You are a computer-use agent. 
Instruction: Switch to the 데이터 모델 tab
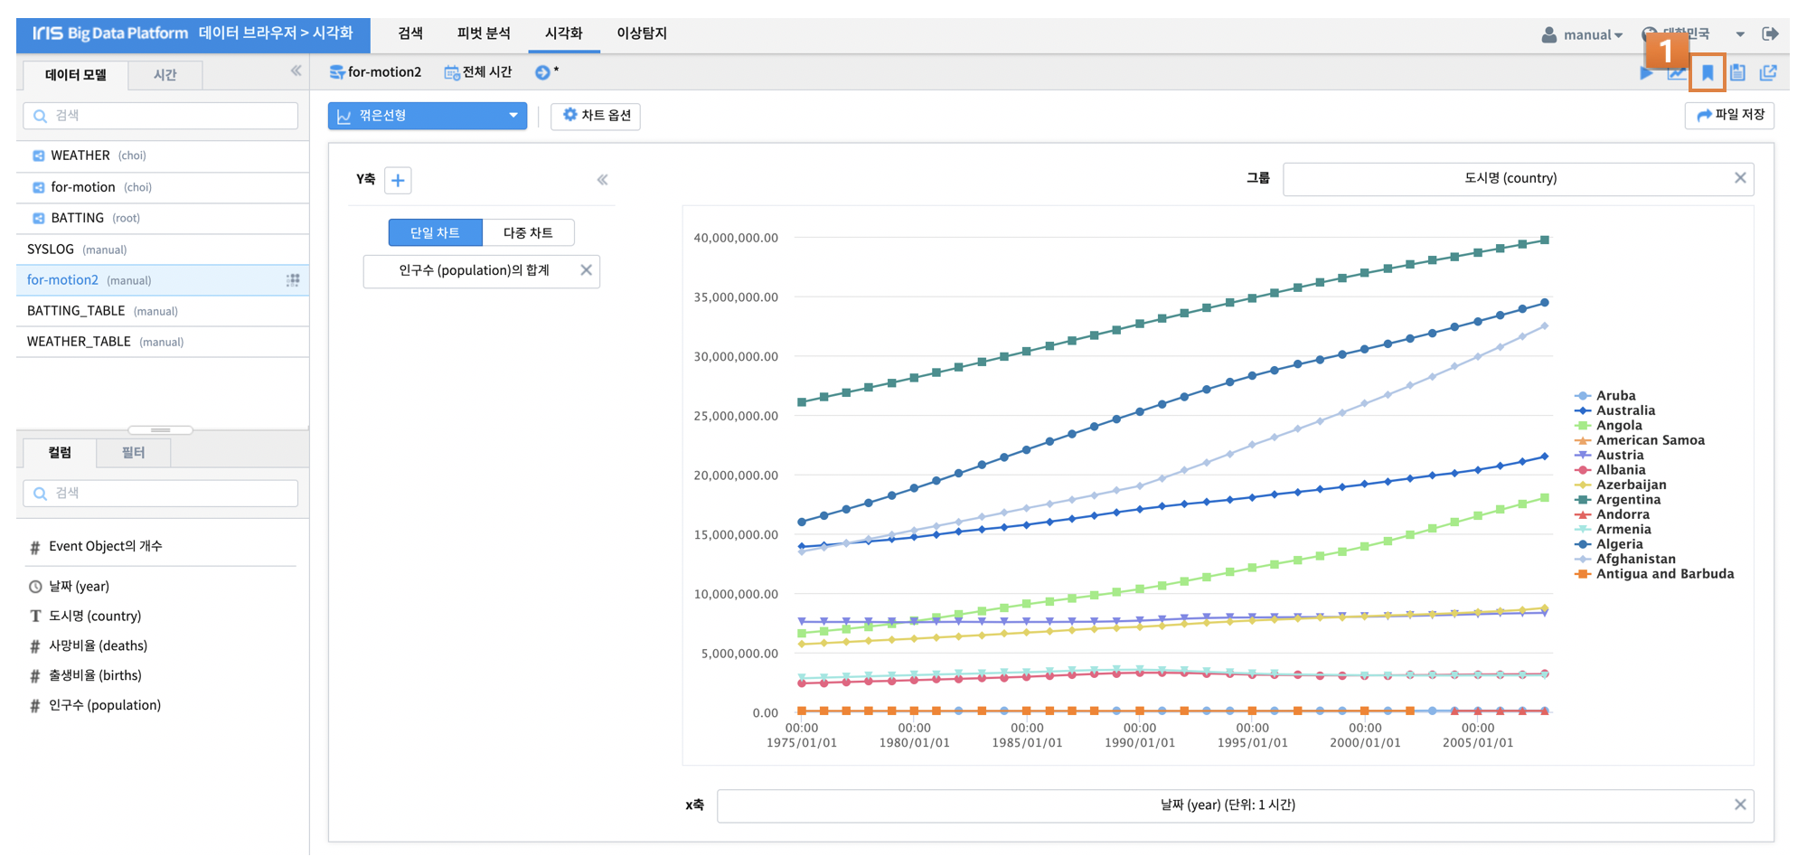click(x=76, y=75)
